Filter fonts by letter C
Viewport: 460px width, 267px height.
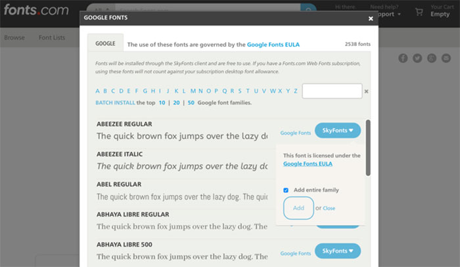(113, 91)
